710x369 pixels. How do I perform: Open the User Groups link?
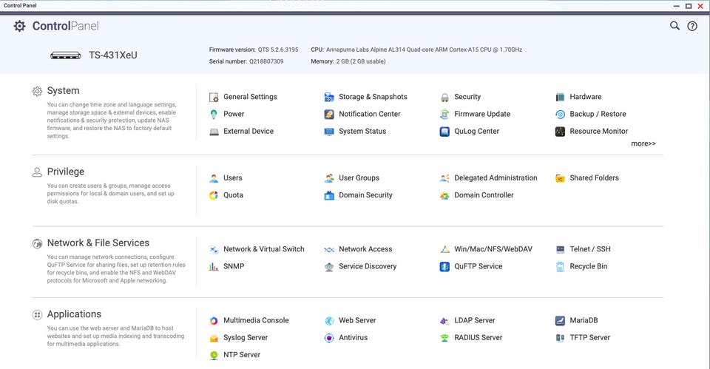pos(359,178)
